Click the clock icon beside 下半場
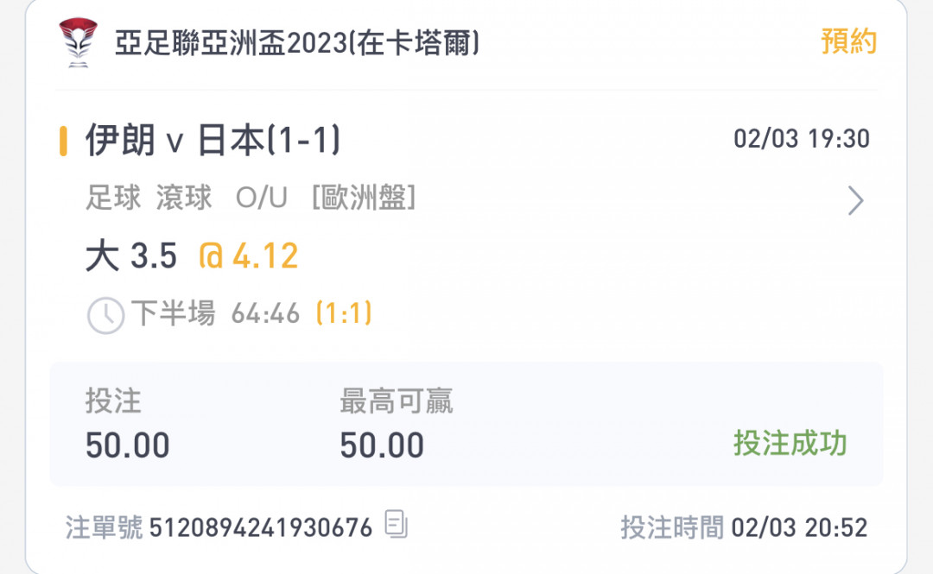The height and width of the screenshot is (574, 933). (x=105, y=315)
